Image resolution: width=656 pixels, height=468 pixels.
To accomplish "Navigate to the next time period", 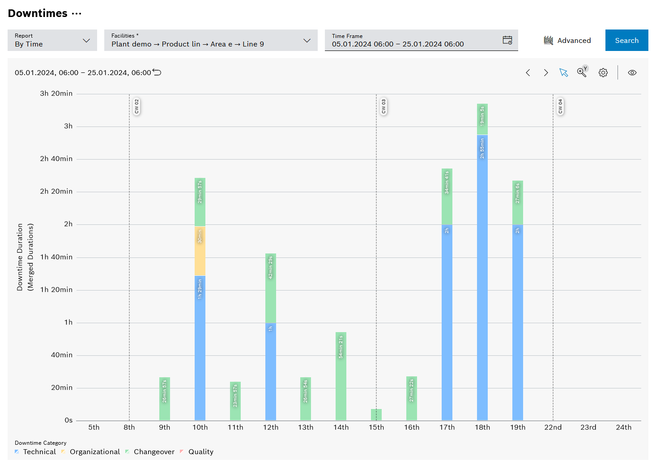I will (x=546, y=72).
